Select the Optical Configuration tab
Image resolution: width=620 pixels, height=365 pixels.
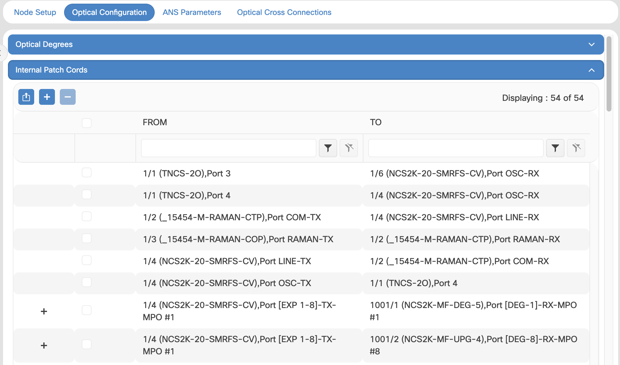coord(109,12)
